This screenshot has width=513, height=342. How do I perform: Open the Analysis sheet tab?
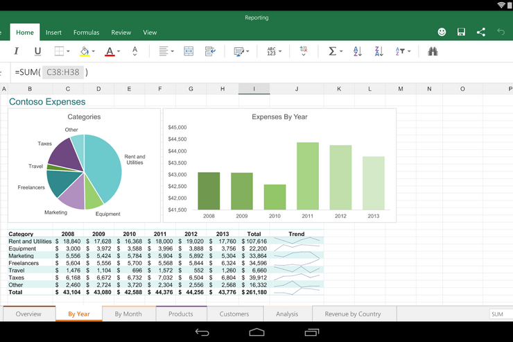(x=287, y=314)
